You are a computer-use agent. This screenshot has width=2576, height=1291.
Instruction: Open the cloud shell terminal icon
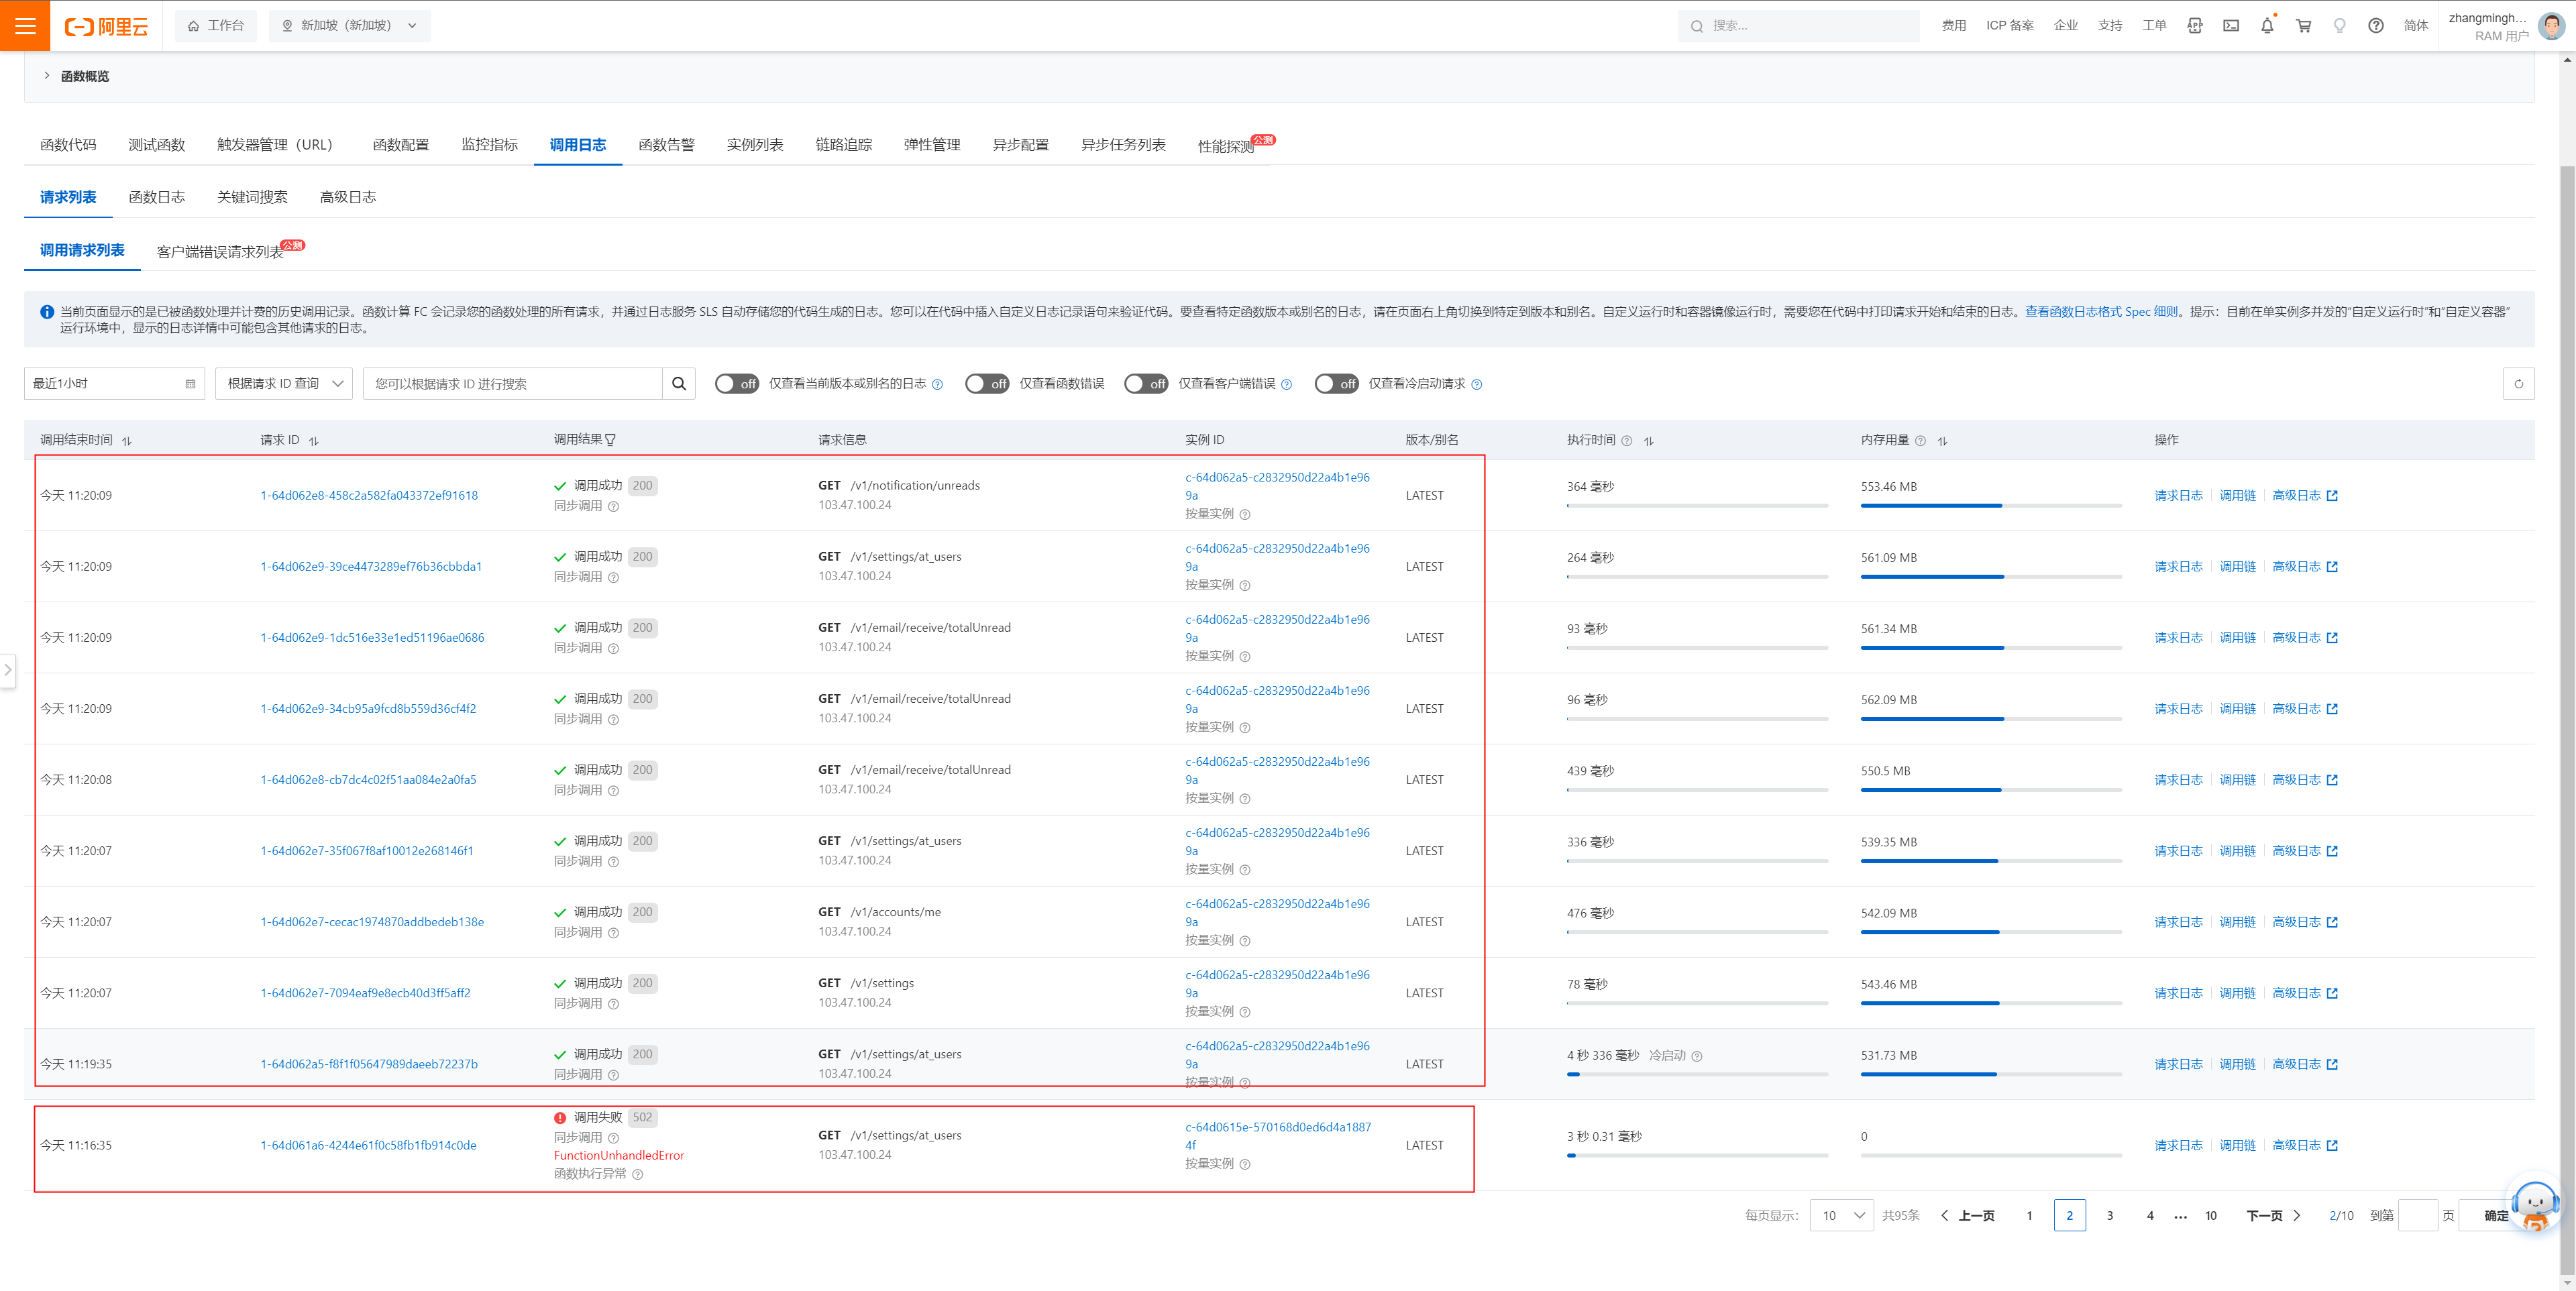pyautogui.click(x=2231, y=26)
